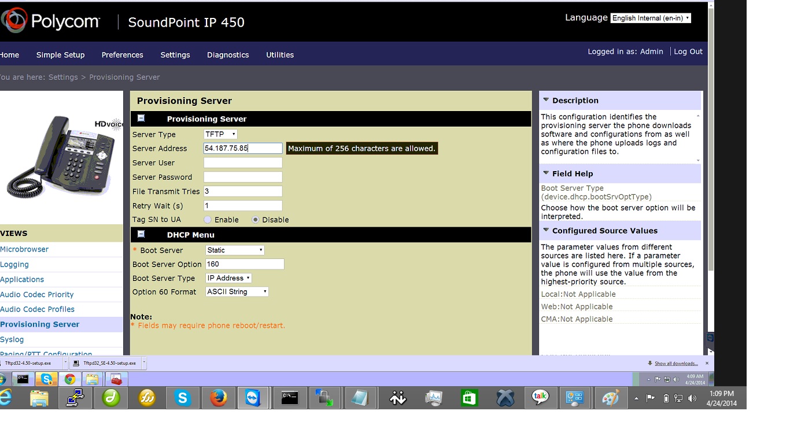Click the green circular taskbar icon
This screenshot has height=444, width=790.
click(111, 398)
